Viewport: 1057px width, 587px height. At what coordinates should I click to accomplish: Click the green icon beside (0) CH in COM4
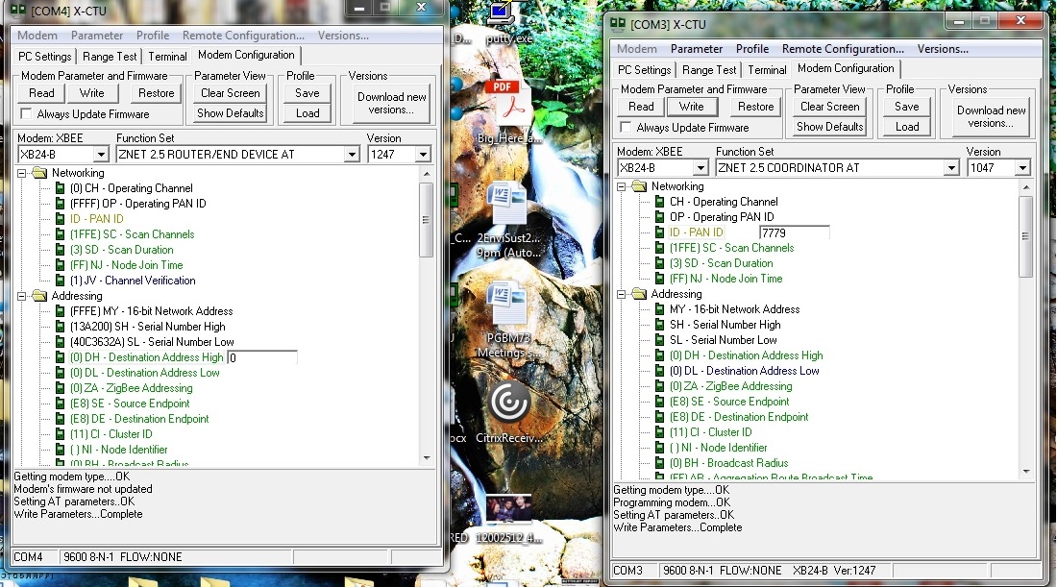point(60,188)
